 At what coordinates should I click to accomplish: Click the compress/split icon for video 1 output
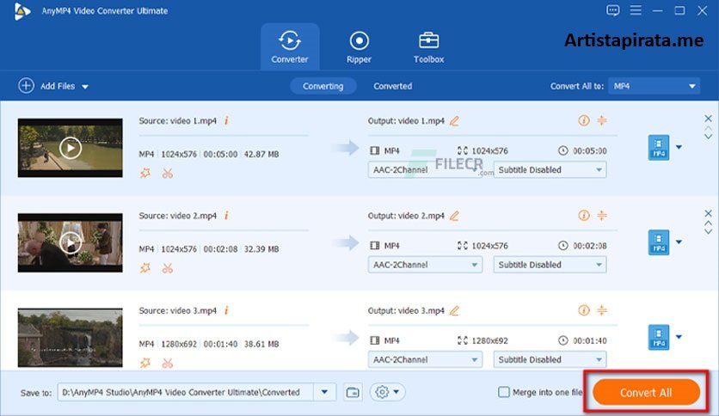tap(602, 121)
